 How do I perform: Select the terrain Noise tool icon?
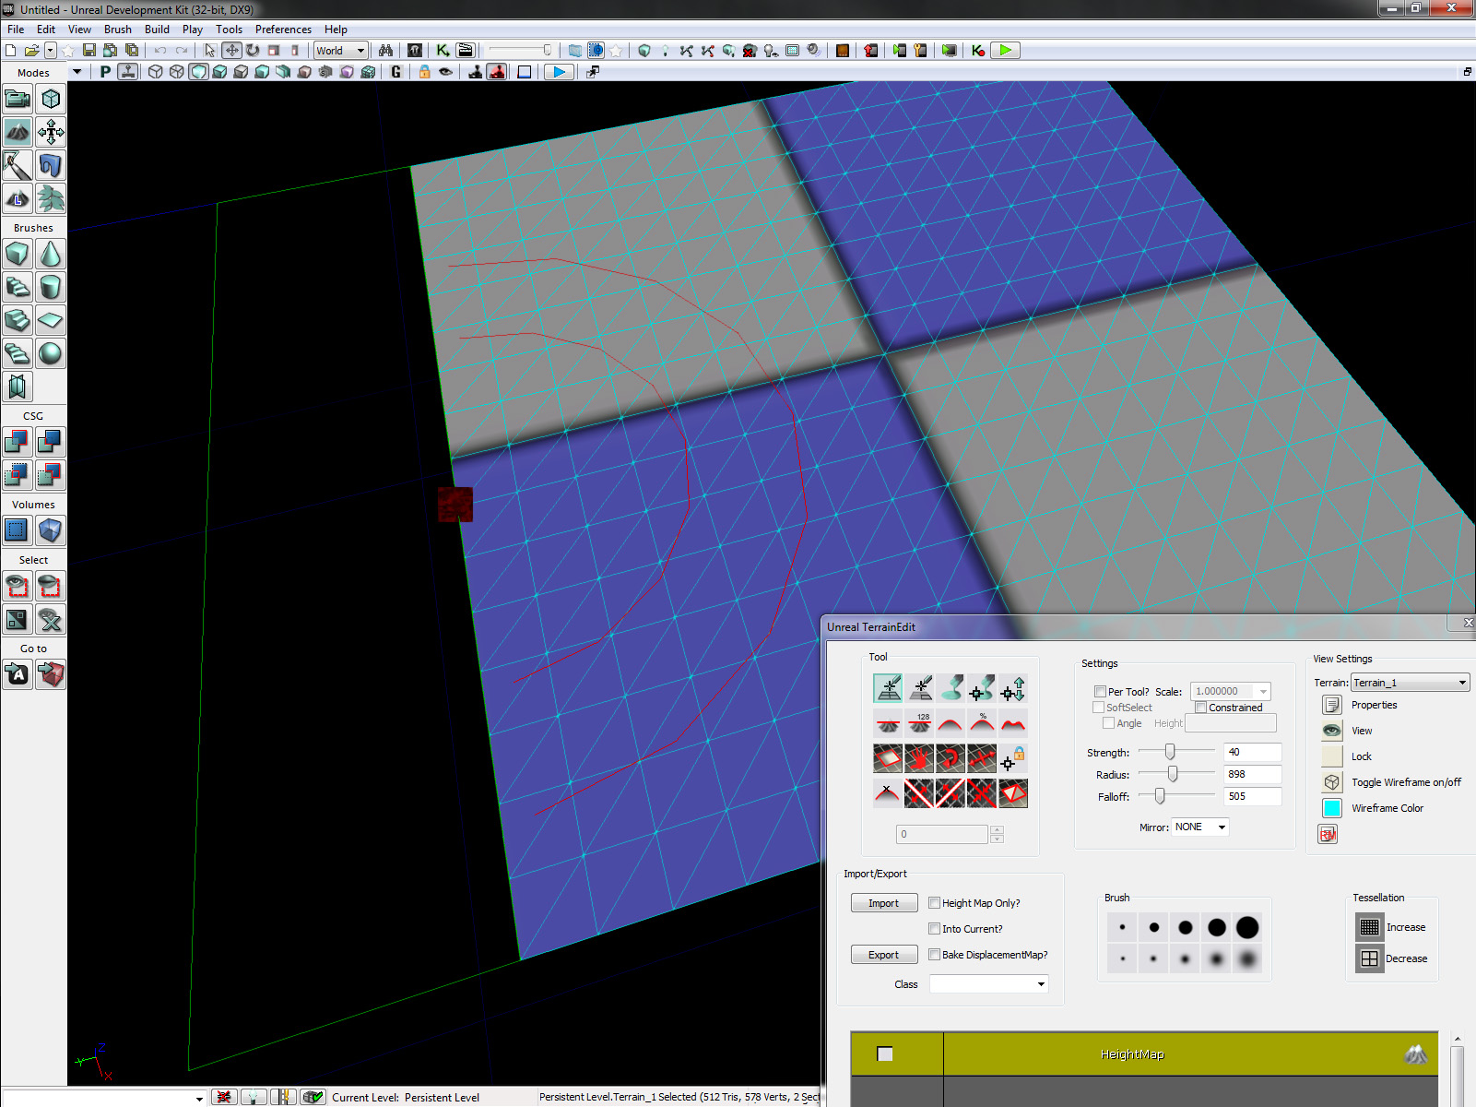1013,723
